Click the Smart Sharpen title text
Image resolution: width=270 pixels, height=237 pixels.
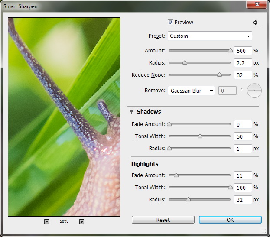(20, 6)
